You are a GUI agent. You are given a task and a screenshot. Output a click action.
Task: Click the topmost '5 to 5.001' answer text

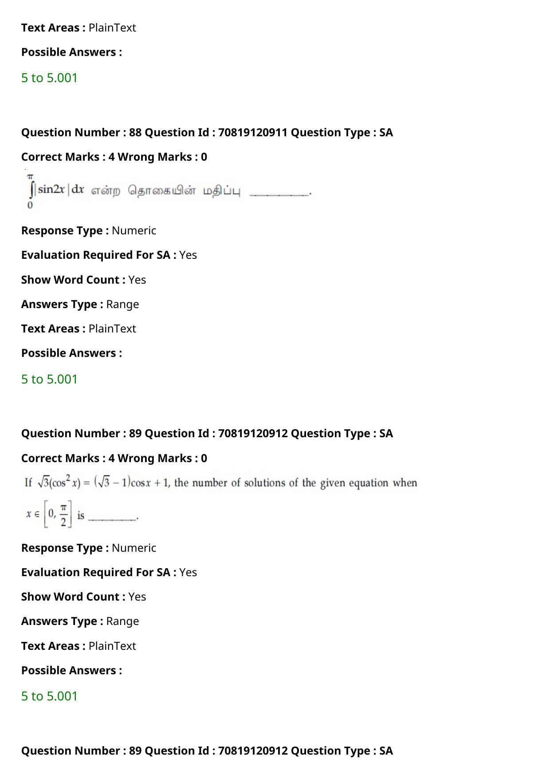(x=49, y=78)
